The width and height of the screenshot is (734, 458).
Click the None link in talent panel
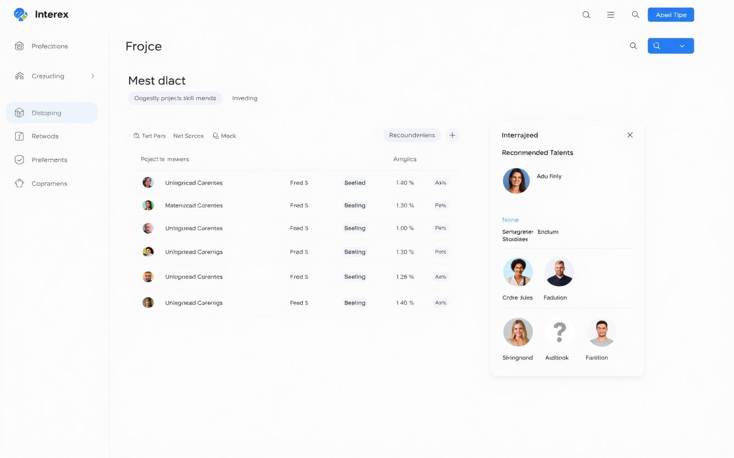(510, 220)
